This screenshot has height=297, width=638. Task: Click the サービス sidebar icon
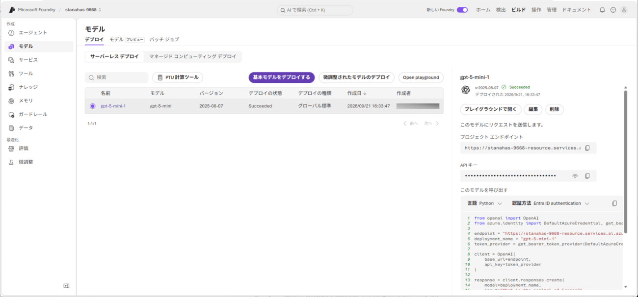11,60
